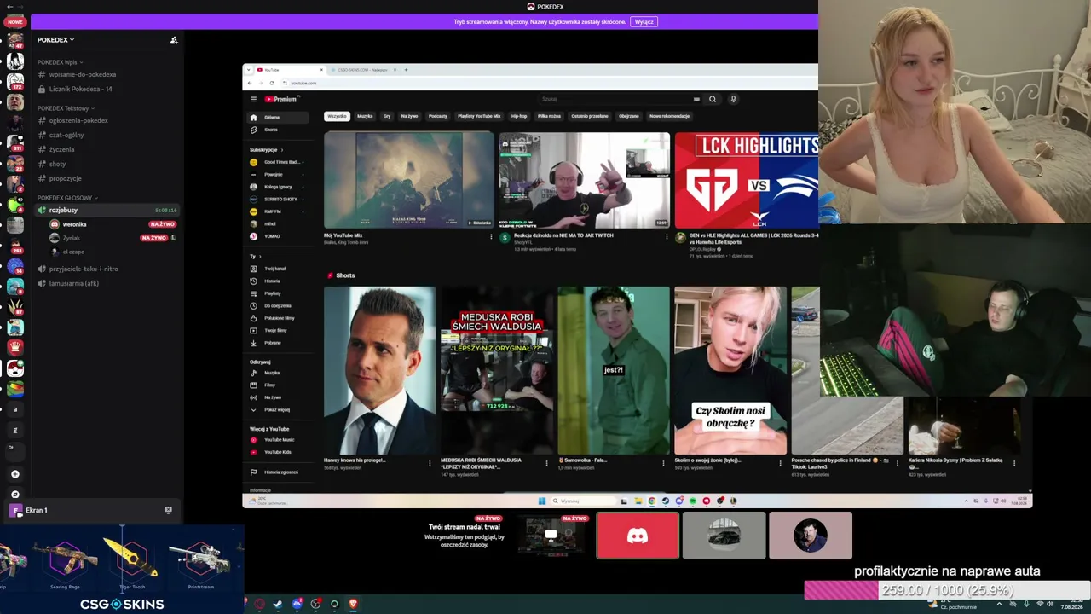Expand the Subskrypcje section in YouTube
Viewport: 1091px width, 614px height.
tap(267, 150)
